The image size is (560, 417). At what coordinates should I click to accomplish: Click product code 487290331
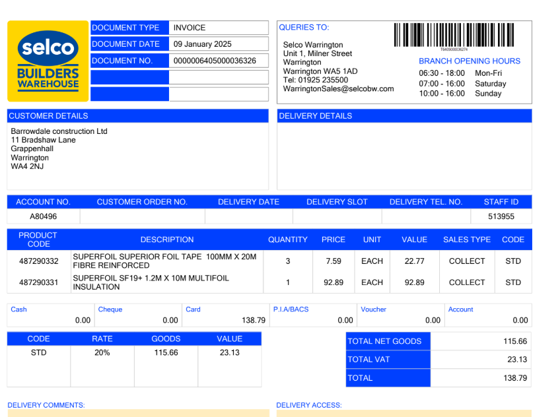tap(38, 282)
